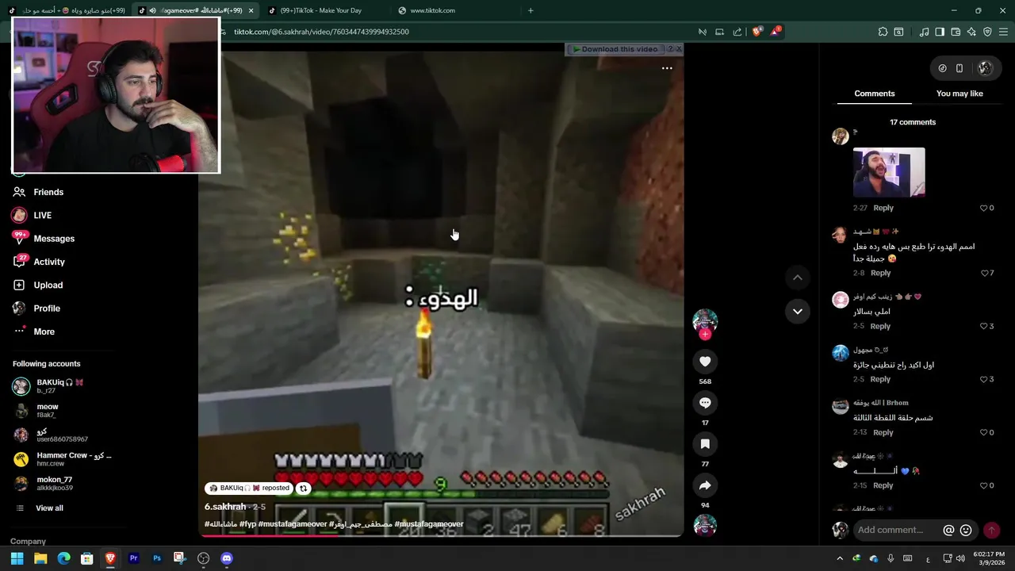1015x571 pixels.
Task: Switch to the You may like tab
Action: (x=959, y=94)
